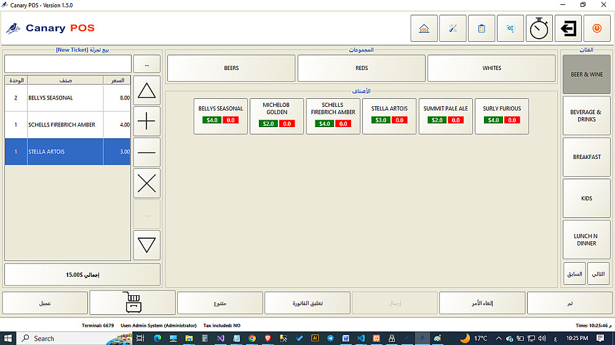Open the KIDS category
Screen dimensions: 615x345
pyautogui.click(x=587, y=198)
